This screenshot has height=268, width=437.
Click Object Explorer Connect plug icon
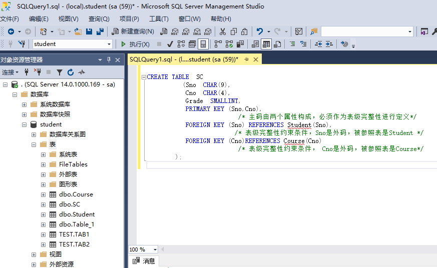[27, 72]
